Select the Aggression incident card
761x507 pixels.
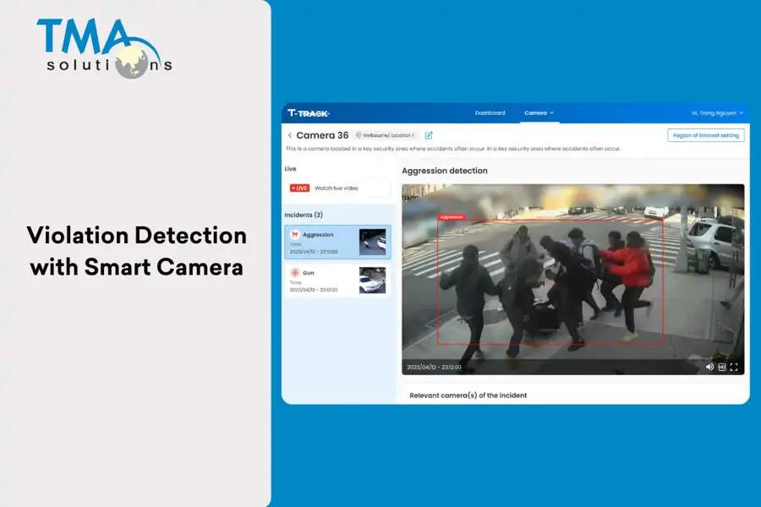(337, 242)
